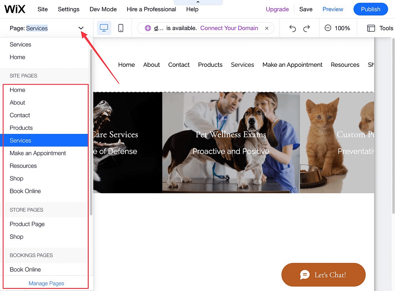Open the Settings menu
Image resolution: width=395 pixels, height=291 pixels.
pyautogui.click(x=68, y=9)
